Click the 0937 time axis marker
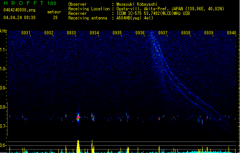The height and width of the screenshot is (153, 240). (x=163, y=33)
